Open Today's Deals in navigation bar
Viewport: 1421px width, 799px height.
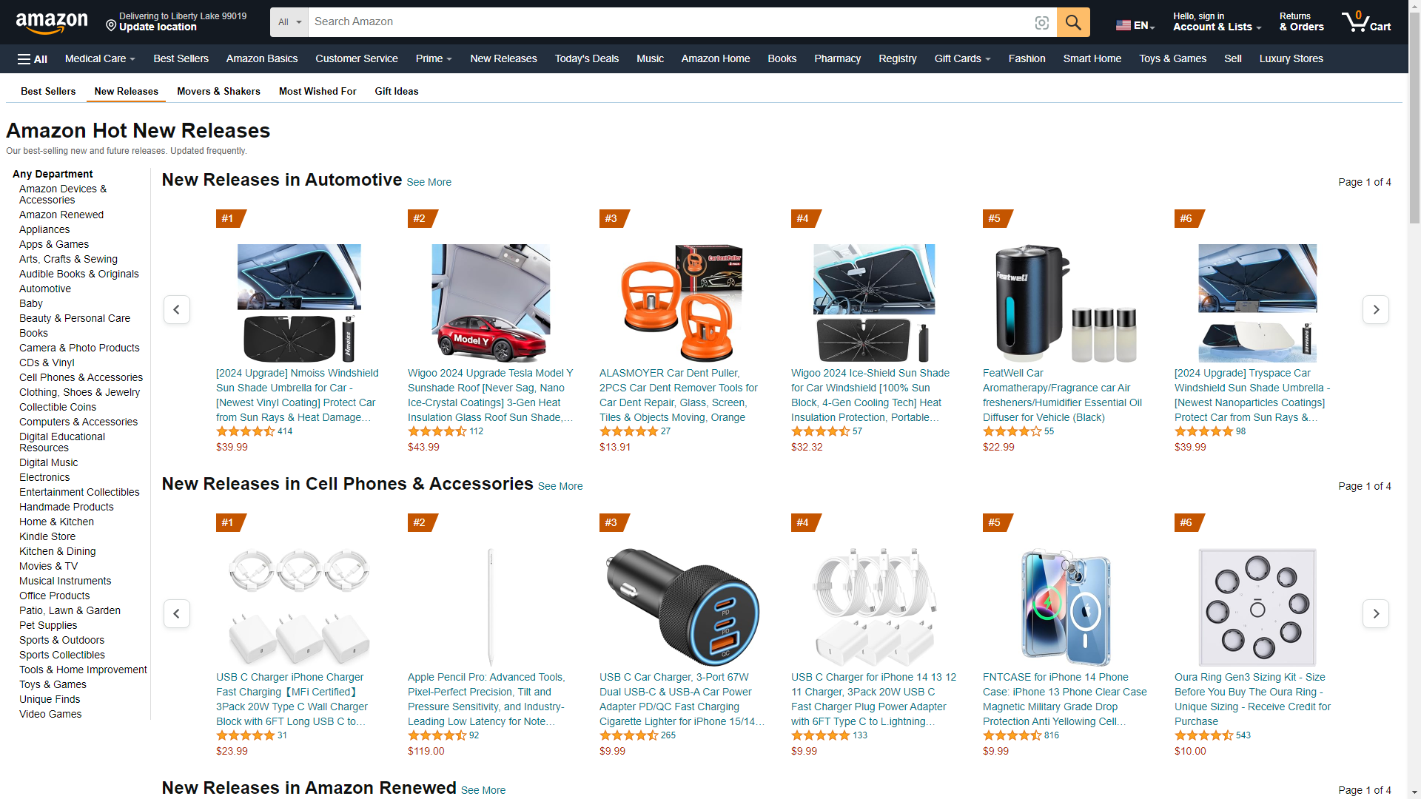tap(587, 58)
